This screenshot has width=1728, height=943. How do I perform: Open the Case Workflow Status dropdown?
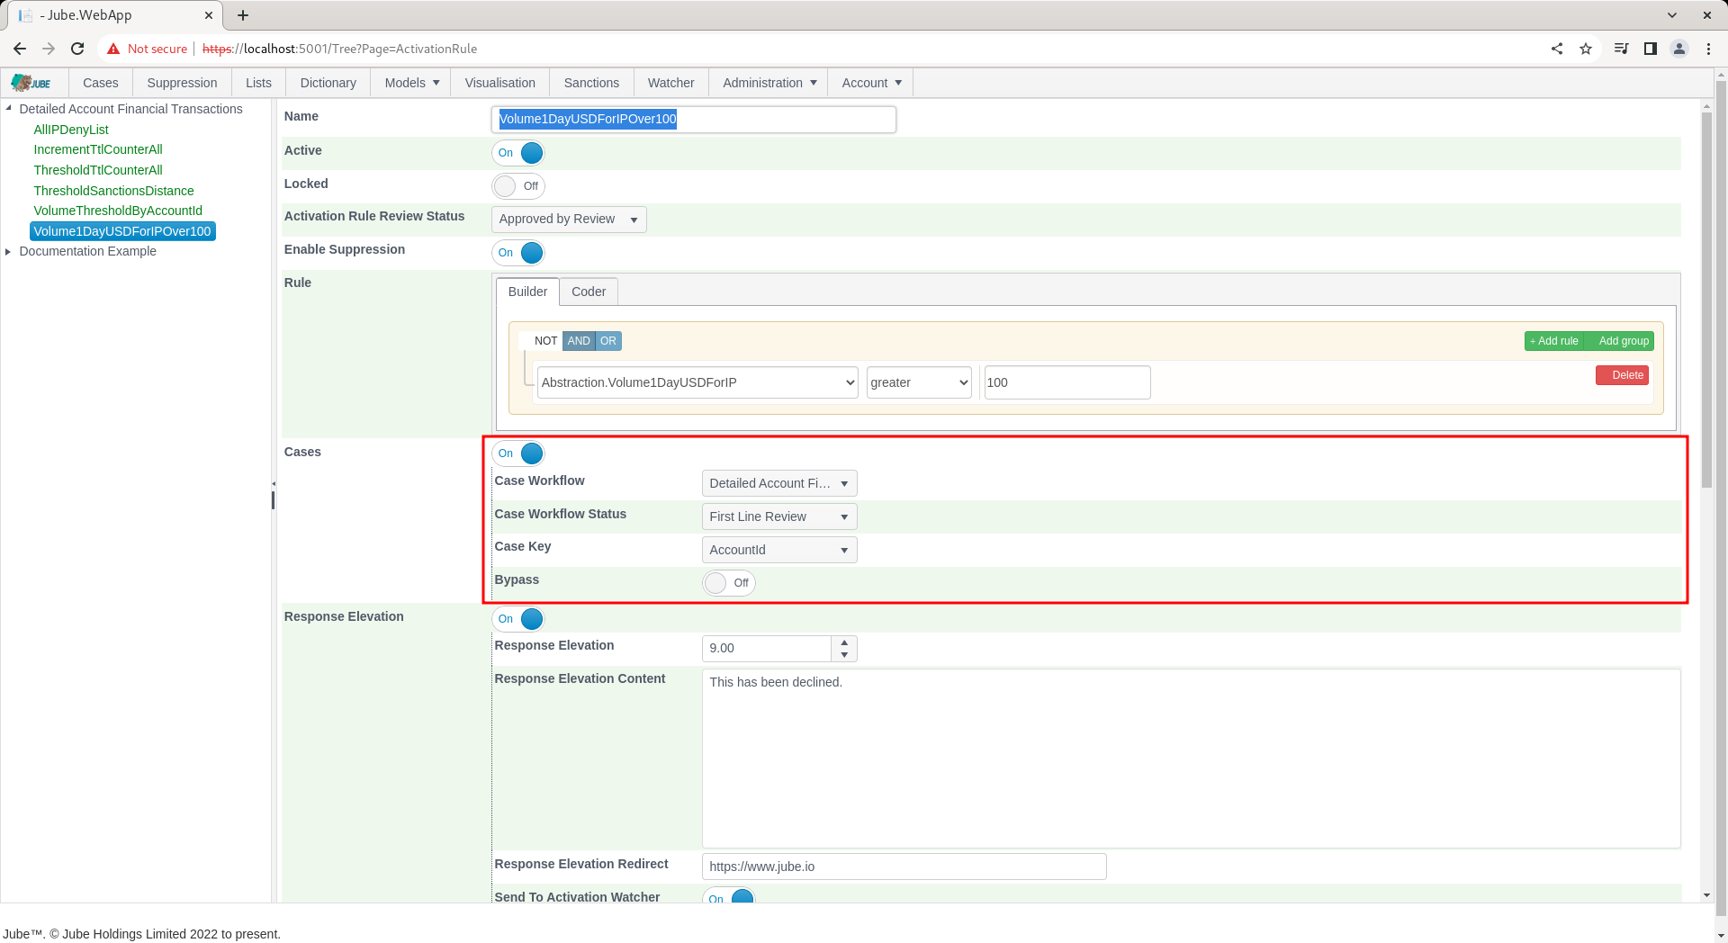click(x=779, y=516)
